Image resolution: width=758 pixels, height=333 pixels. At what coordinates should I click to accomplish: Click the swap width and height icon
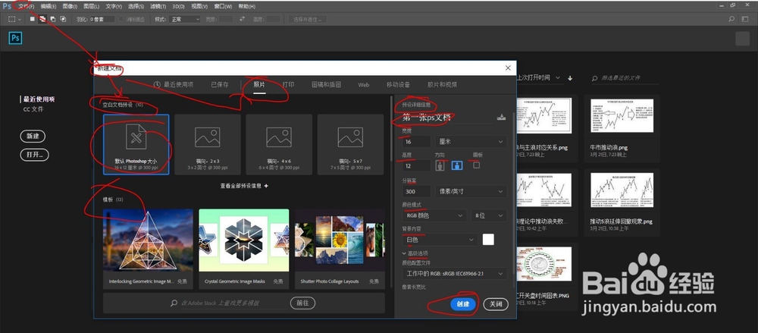tap(243, 19)
